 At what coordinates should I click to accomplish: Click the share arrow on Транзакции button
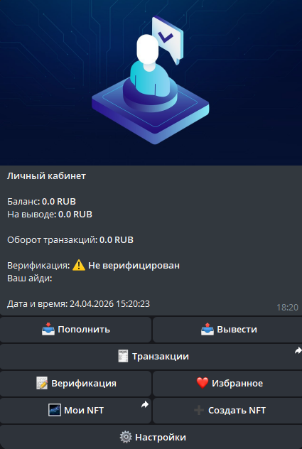tap(298, 350)
